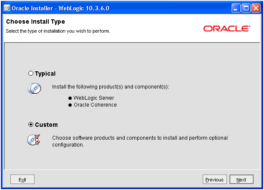Viewport: 264px width, 190px height.
Task: Minimize the Oracle Installer window
Action: (236, 8)
